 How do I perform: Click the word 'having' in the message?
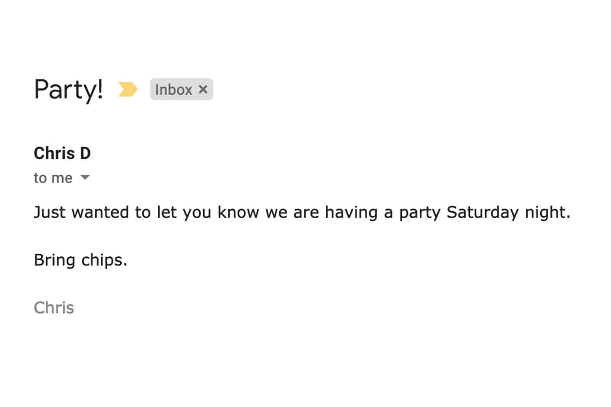[x=351, y=212]
